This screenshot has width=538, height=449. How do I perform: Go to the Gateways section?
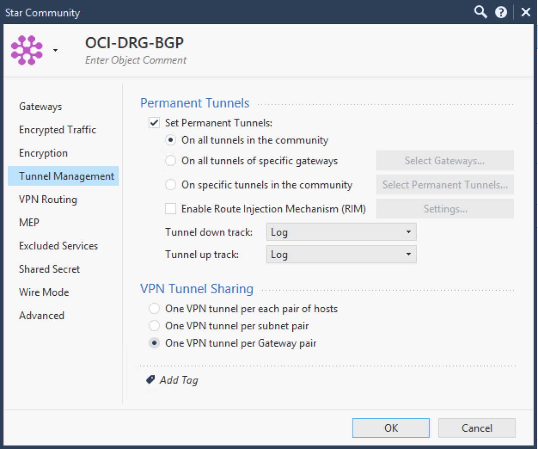coord(40,106)
